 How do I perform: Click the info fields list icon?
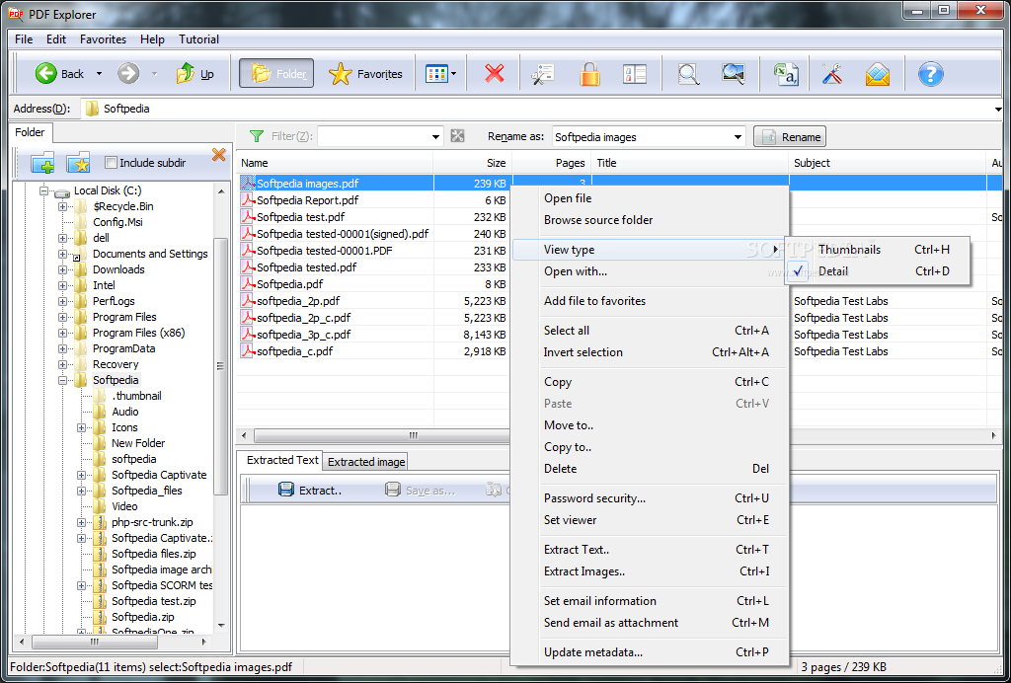pyautogui.click(x=635, y=73)
